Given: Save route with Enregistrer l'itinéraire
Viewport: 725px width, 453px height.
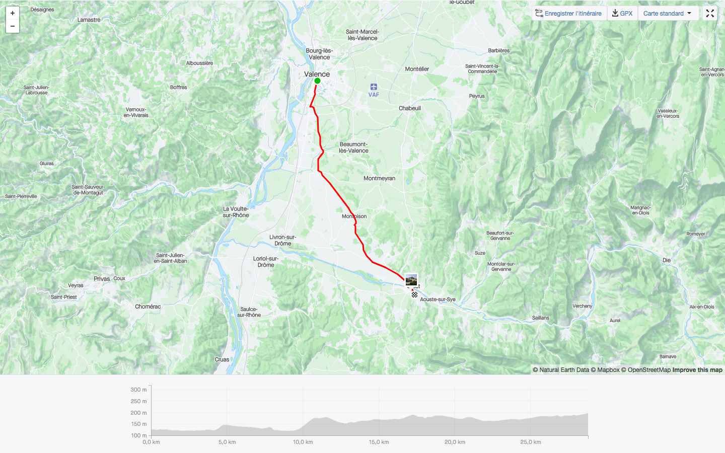Looking at the screenshot, I should [569, 14].
